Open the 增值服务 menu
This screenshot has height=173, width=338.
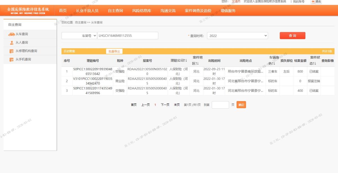tap(228, 11)
